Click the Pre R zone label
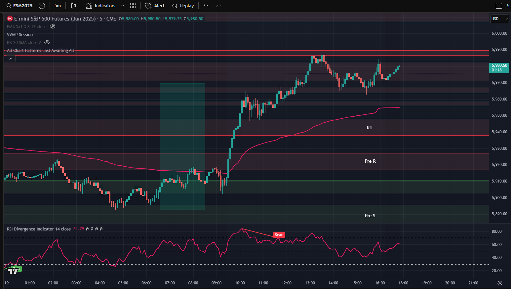 pyautogui.click(x=370, y=161)
